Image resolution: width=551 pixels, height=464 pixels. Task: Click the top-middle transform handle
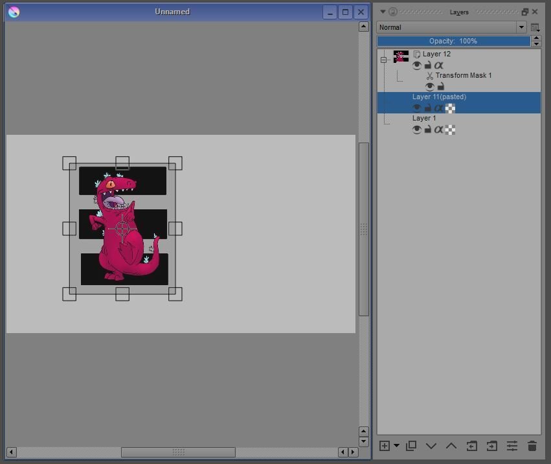pyautogui.click(x=122, y=163)
